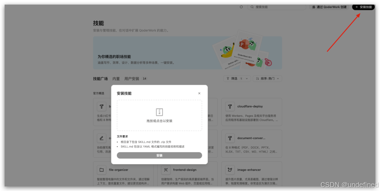Click the document-conver... card's T icon
The width and height of the screenshot is (380, 191).
coord(230,138)
